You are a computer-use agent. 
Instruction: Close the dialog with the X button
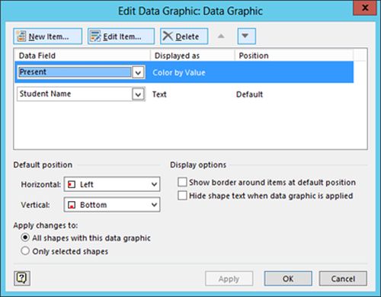[x=365, y=8]
